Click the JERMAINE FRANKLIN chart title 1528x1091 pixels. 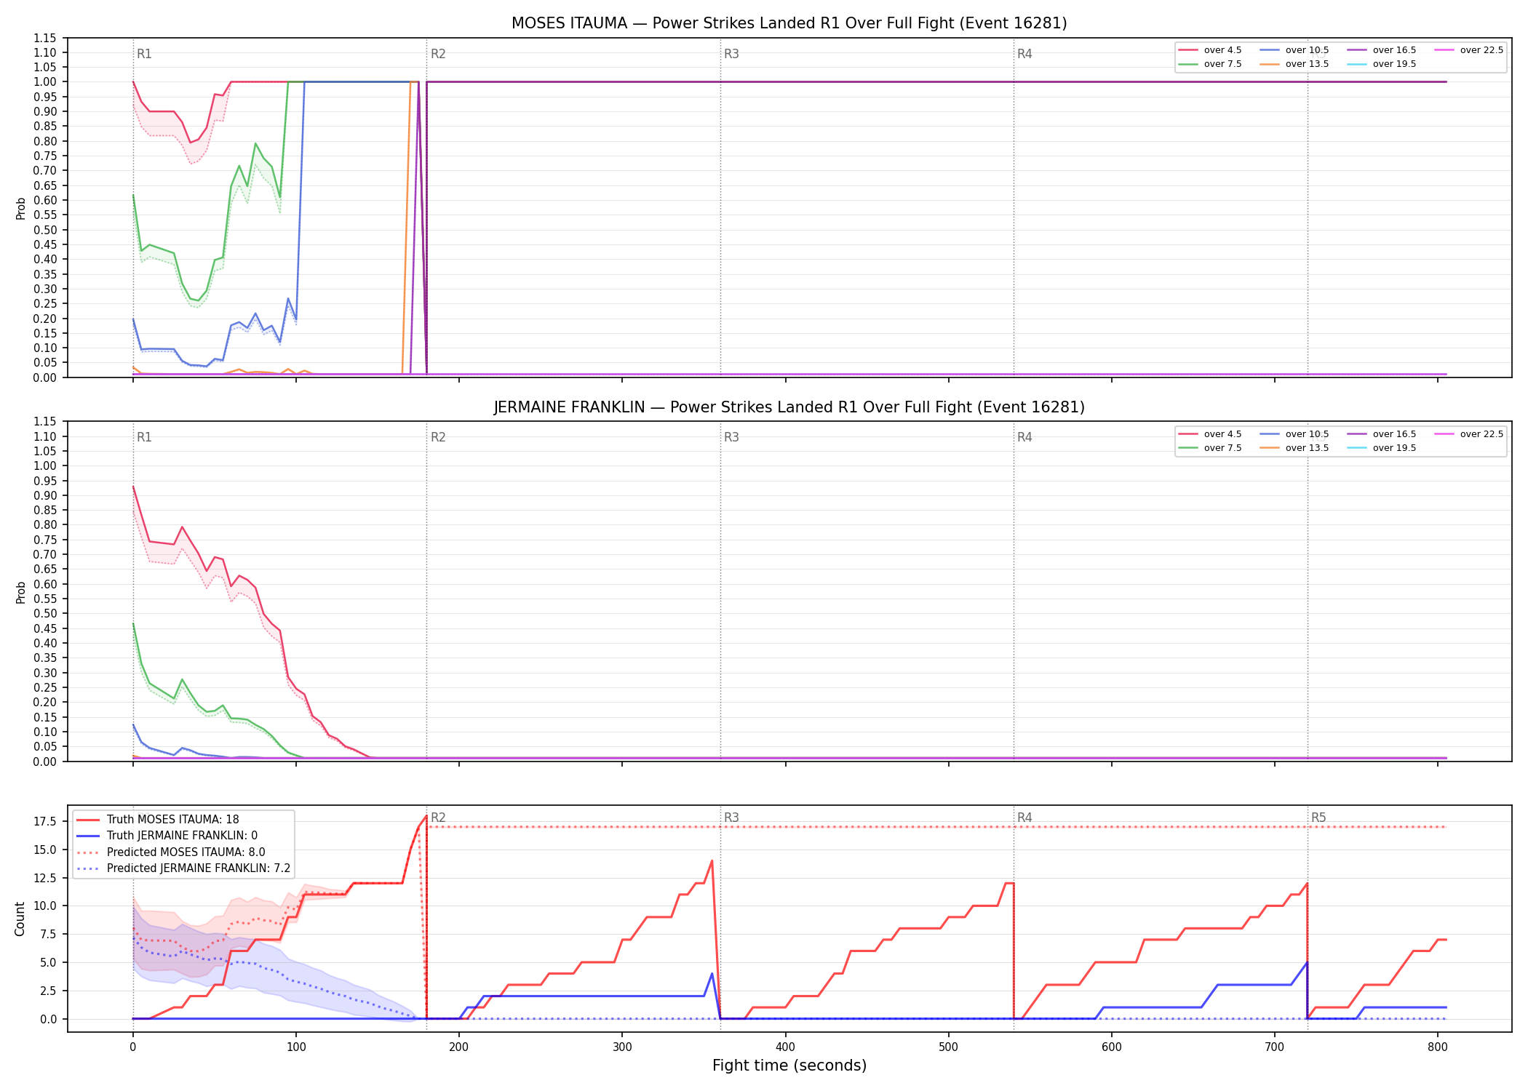789,407
